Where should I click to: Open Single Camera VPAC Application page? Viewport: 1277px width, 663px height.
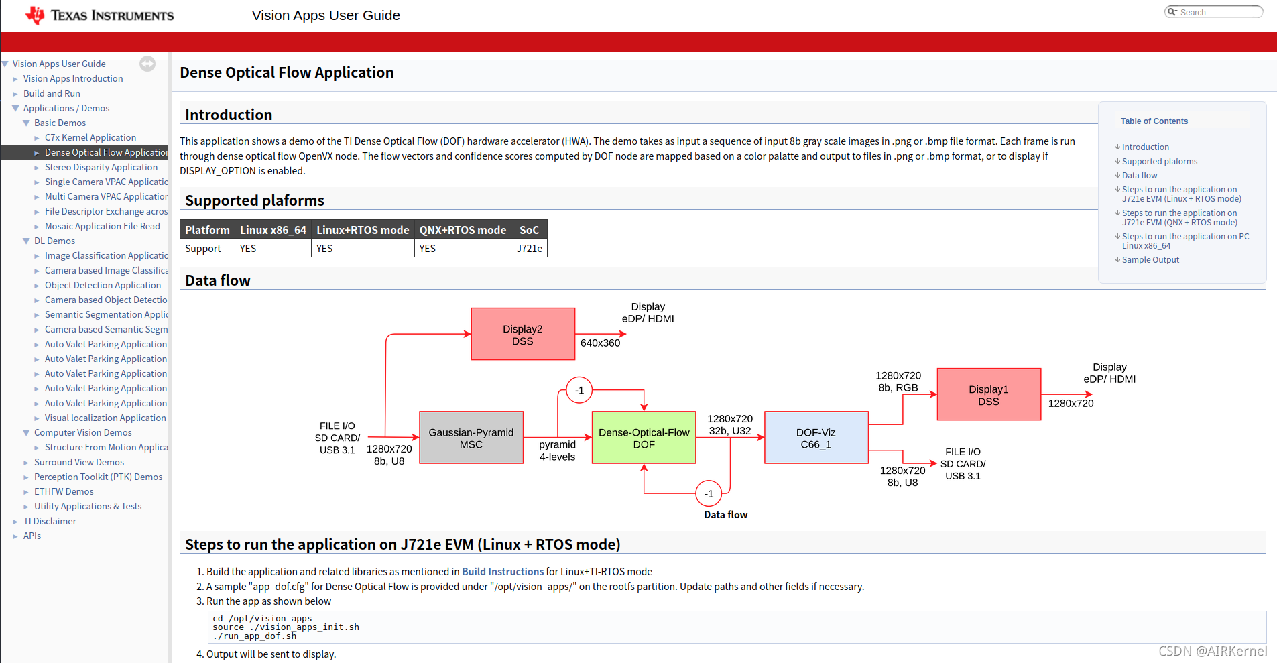(107, 182)
